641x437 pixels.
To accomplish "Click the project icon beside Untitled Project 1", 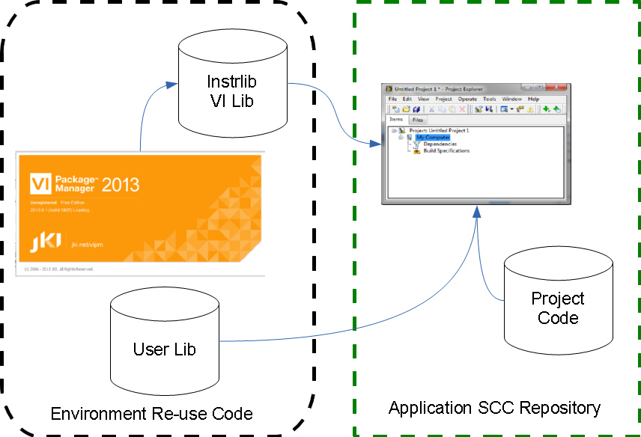I will (402, 131).
